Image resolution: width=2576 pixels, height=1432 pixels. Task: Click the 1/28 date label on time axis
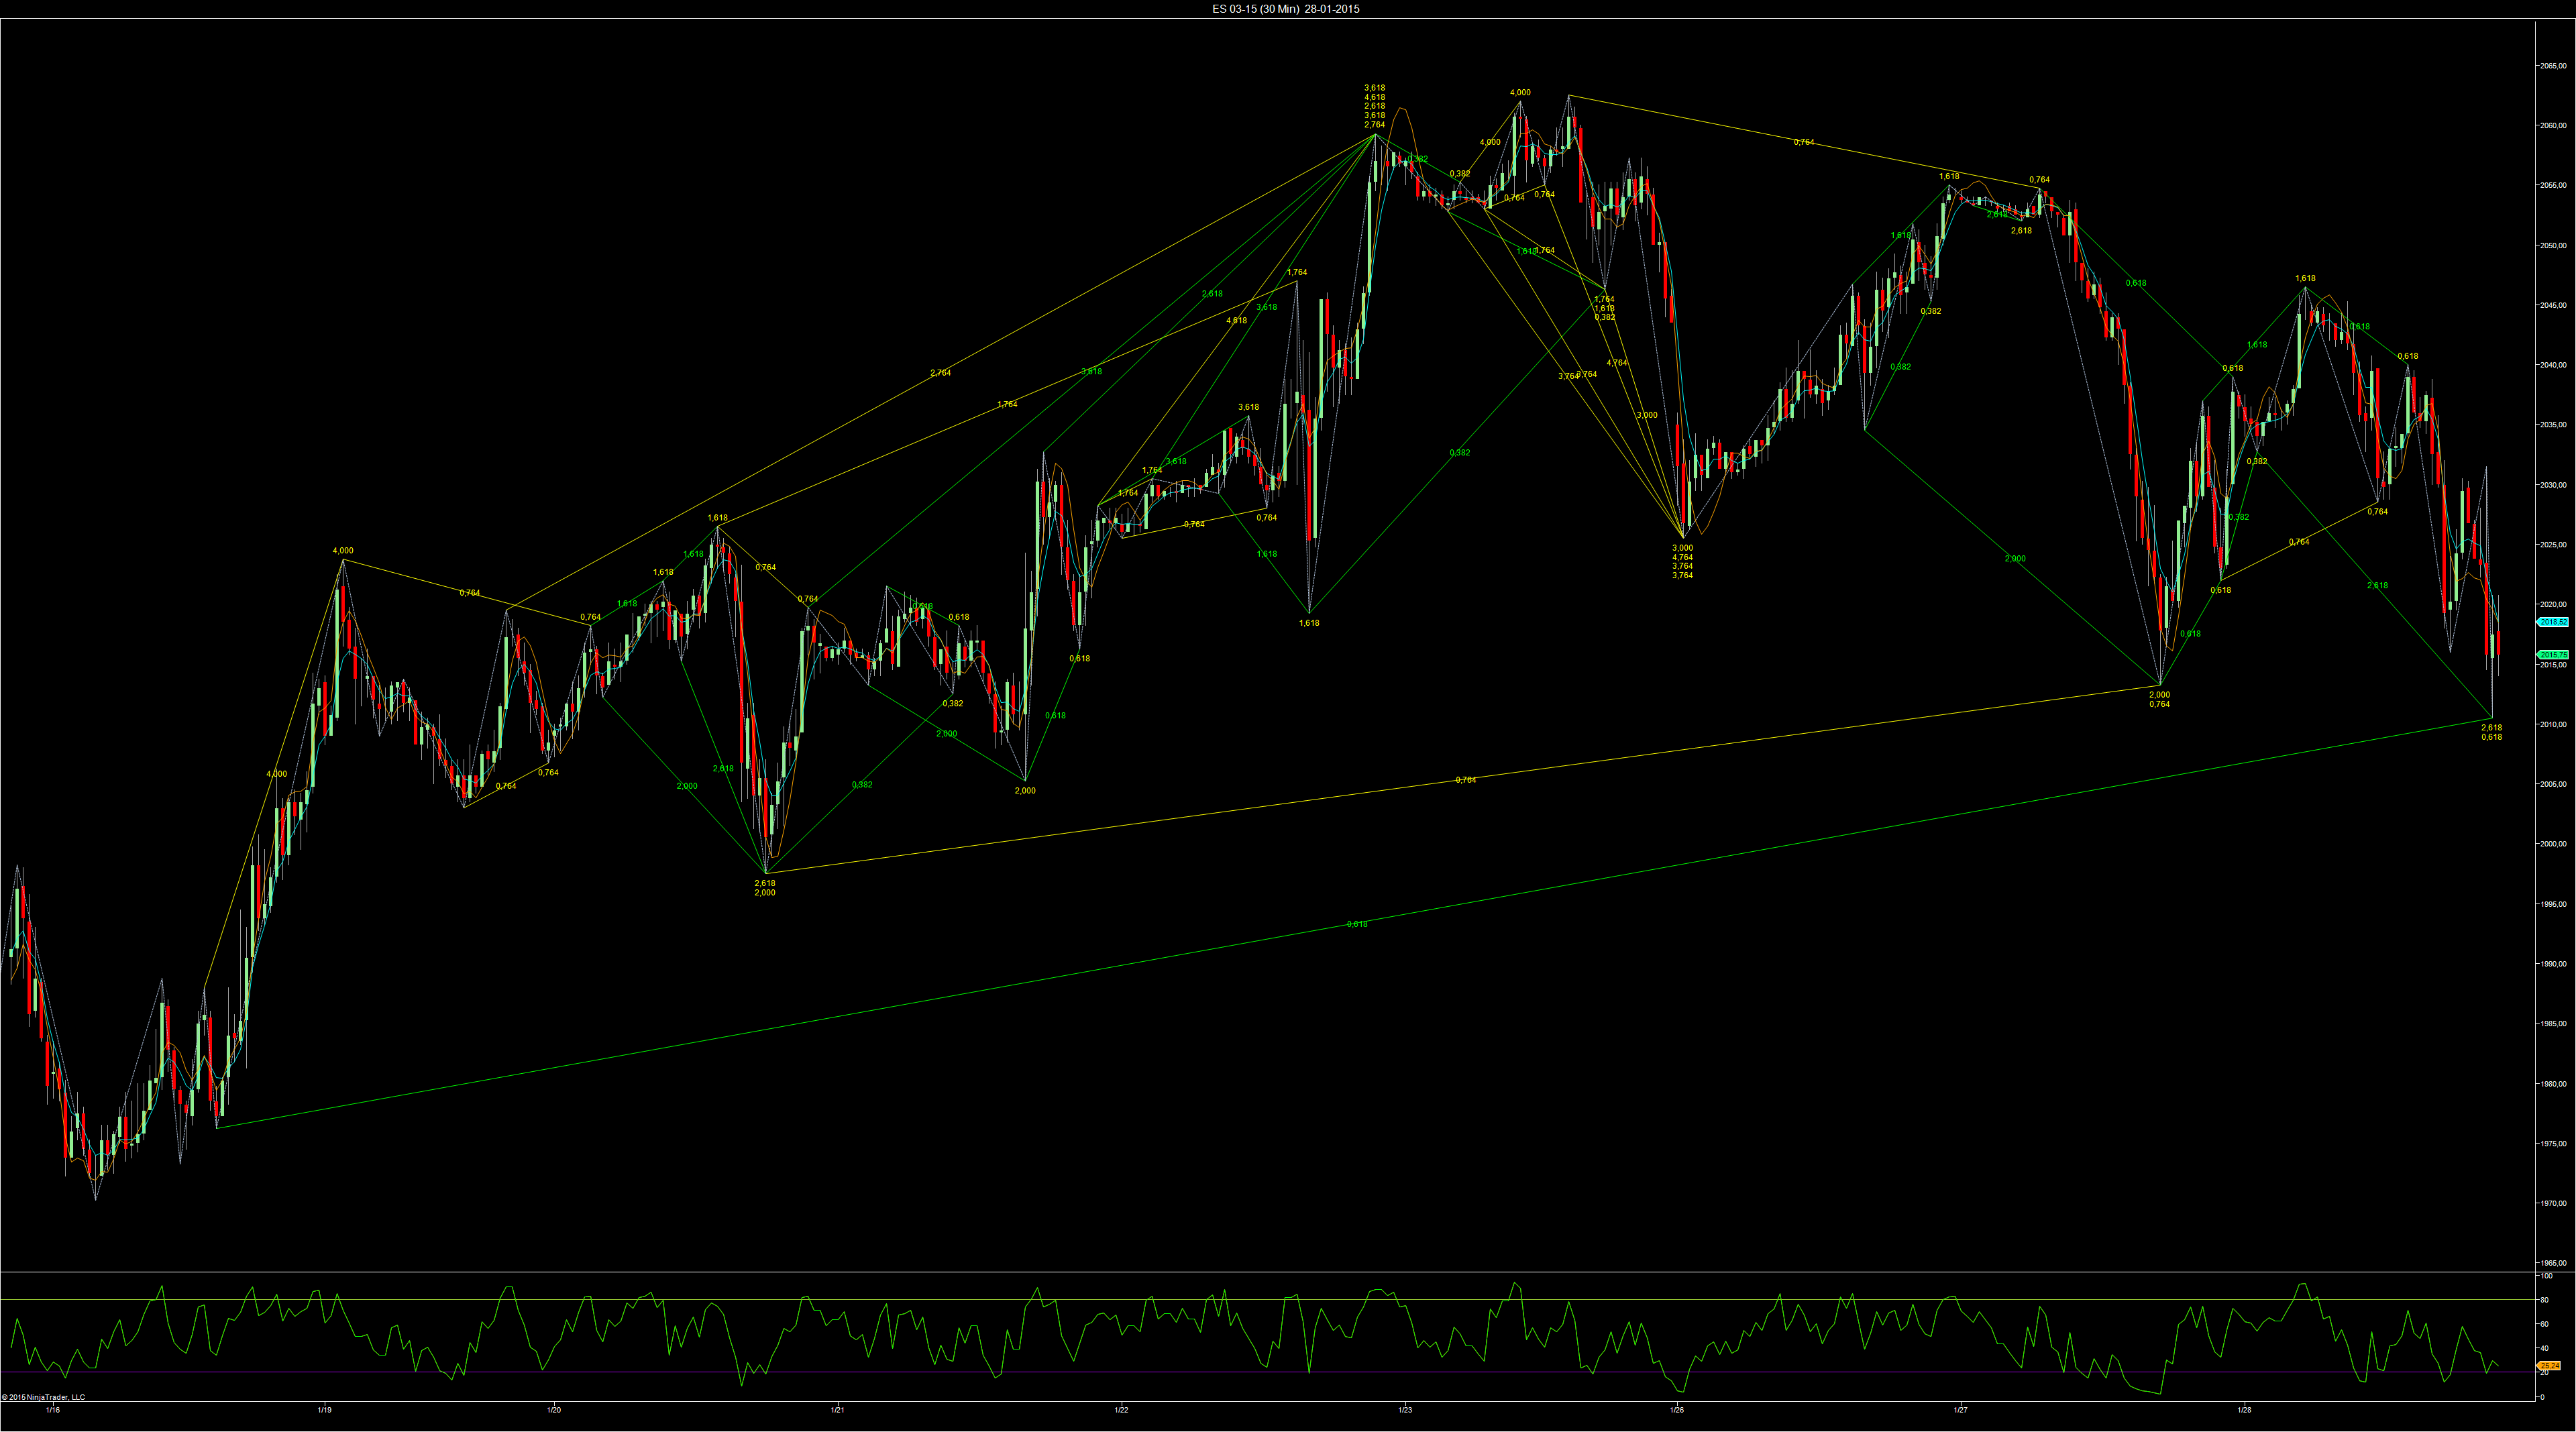click(x=2245, y=1411)
